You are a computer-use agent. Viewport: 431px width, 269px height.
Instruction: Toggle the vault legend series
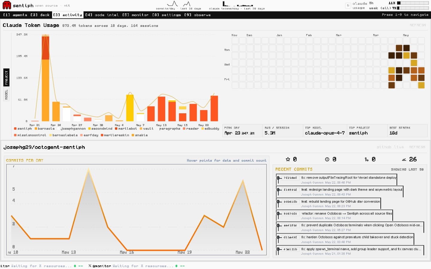pyautogui.click(x=147, y=129)
